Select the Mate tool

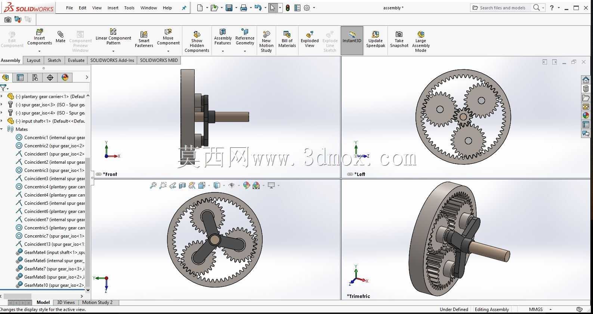click(61, 37)
